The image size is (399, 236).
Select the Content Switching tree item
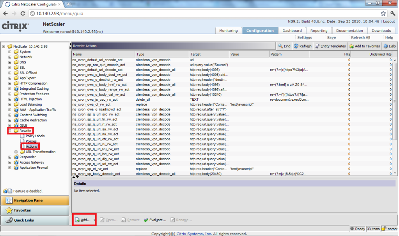click(x=33, y=115)
